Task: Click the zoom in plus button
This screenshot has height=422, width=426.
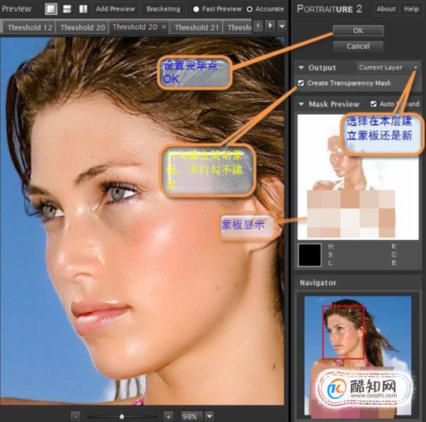Action: click(168, 416)
